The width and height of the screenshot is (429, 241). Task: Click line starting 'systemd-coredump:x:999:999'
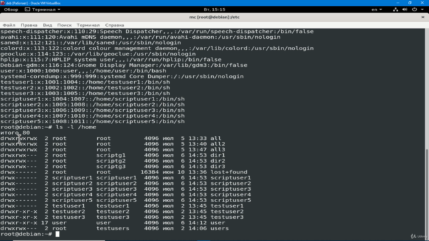[122, 76]
